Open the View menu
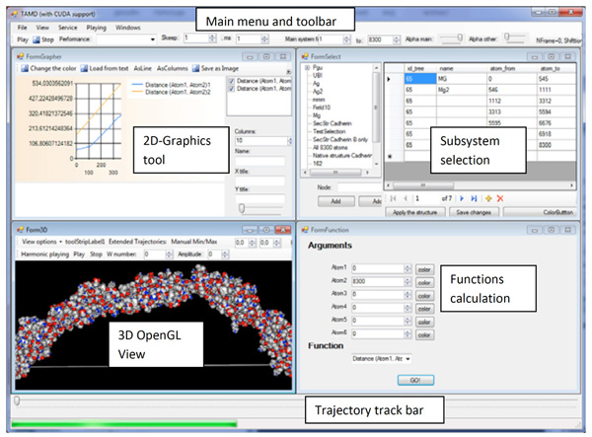The image size is (592, 437). pyautogui.click(x=42, y=28)
